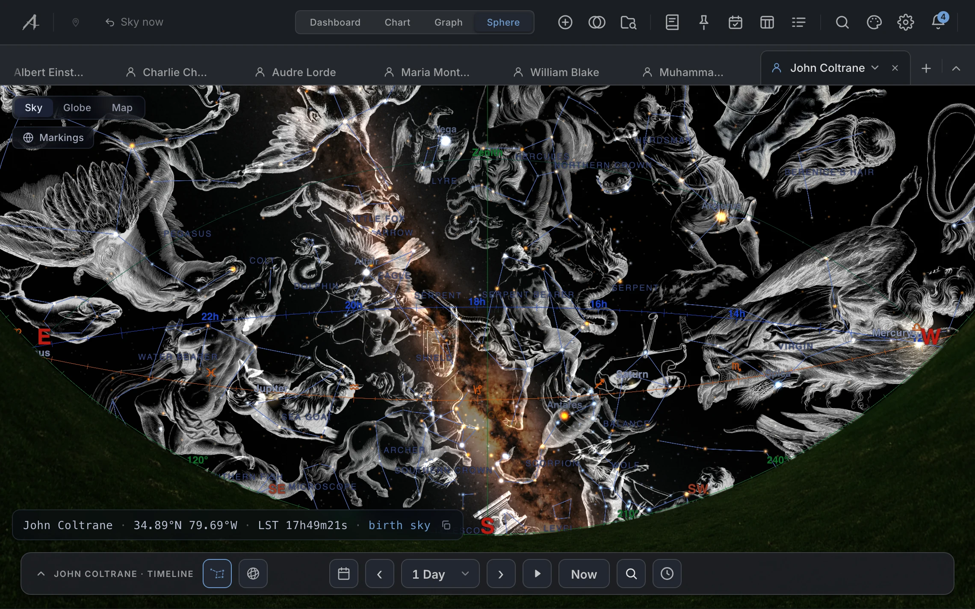Open the Markings button

(x=53, y=138)
